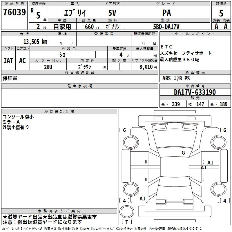Select inspector note コンソール傷小

18,117
